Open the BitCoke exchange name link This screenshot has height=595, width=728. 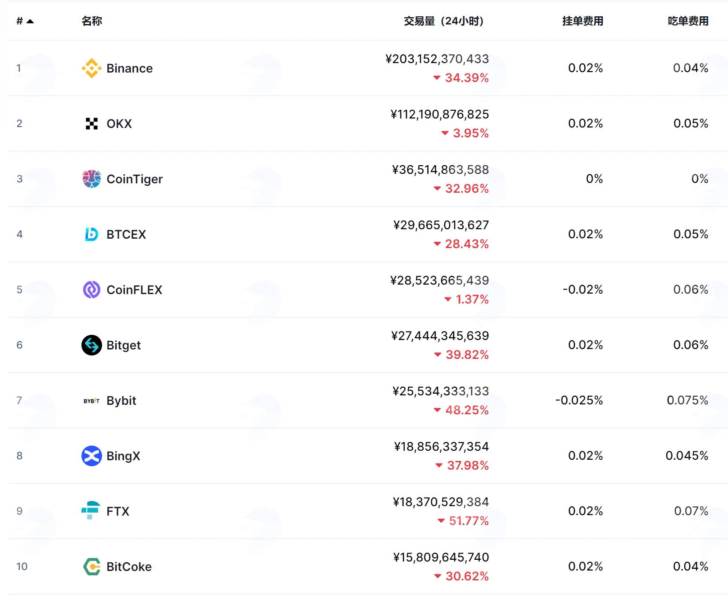tap(129, 567)
